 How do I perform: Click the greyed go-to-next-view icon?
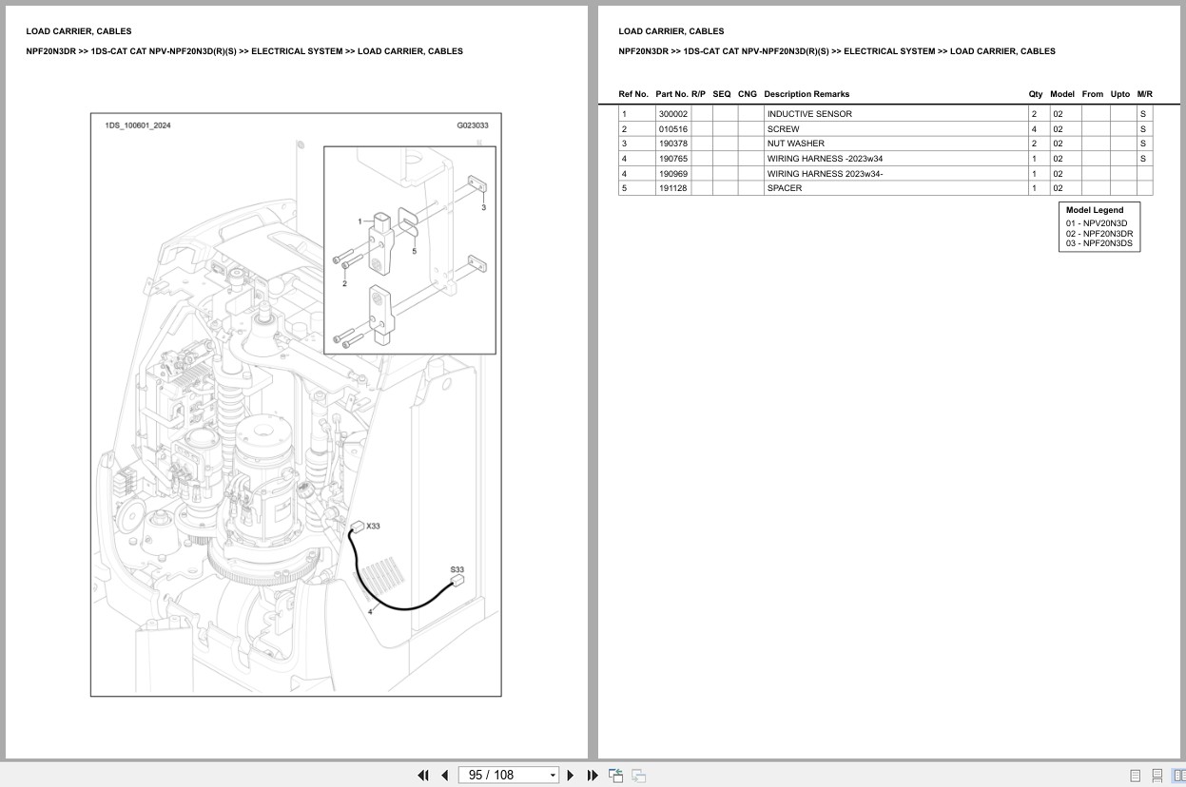(639, 776)
